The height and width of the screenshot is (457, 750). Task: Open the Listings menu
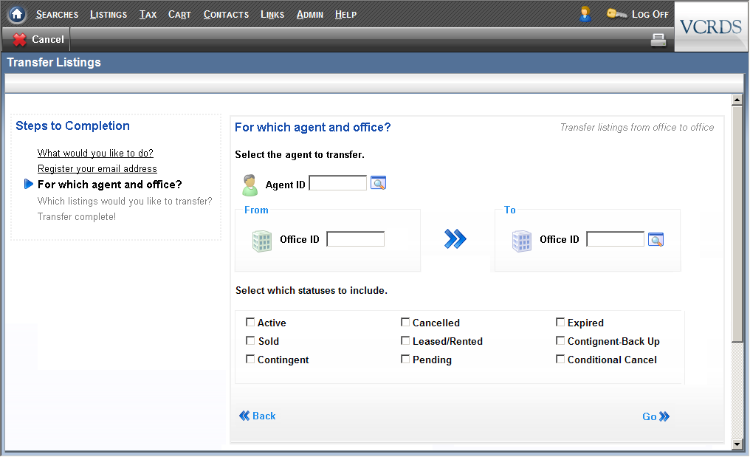(x=109, y=14)
